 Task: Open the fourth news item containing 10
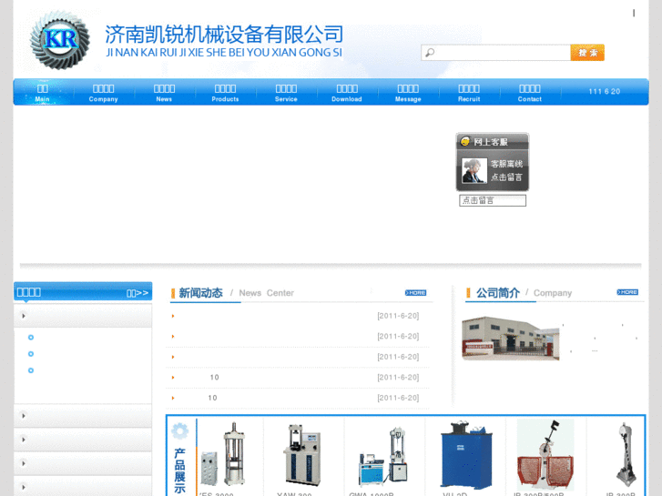point(214,378)
